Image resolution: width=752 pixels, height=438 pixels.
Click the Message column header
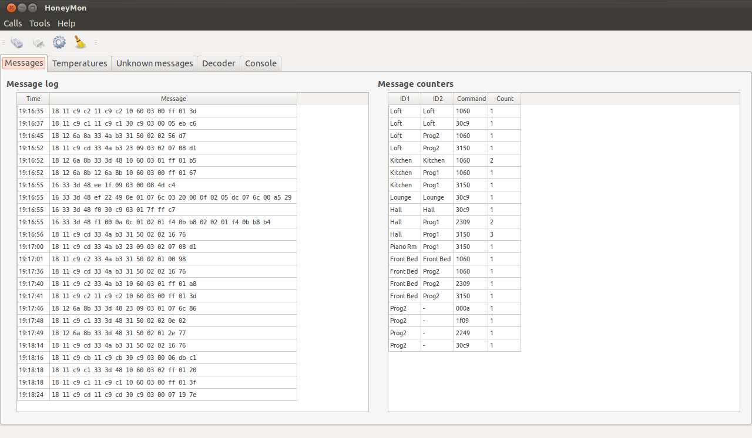coord(173,99)
